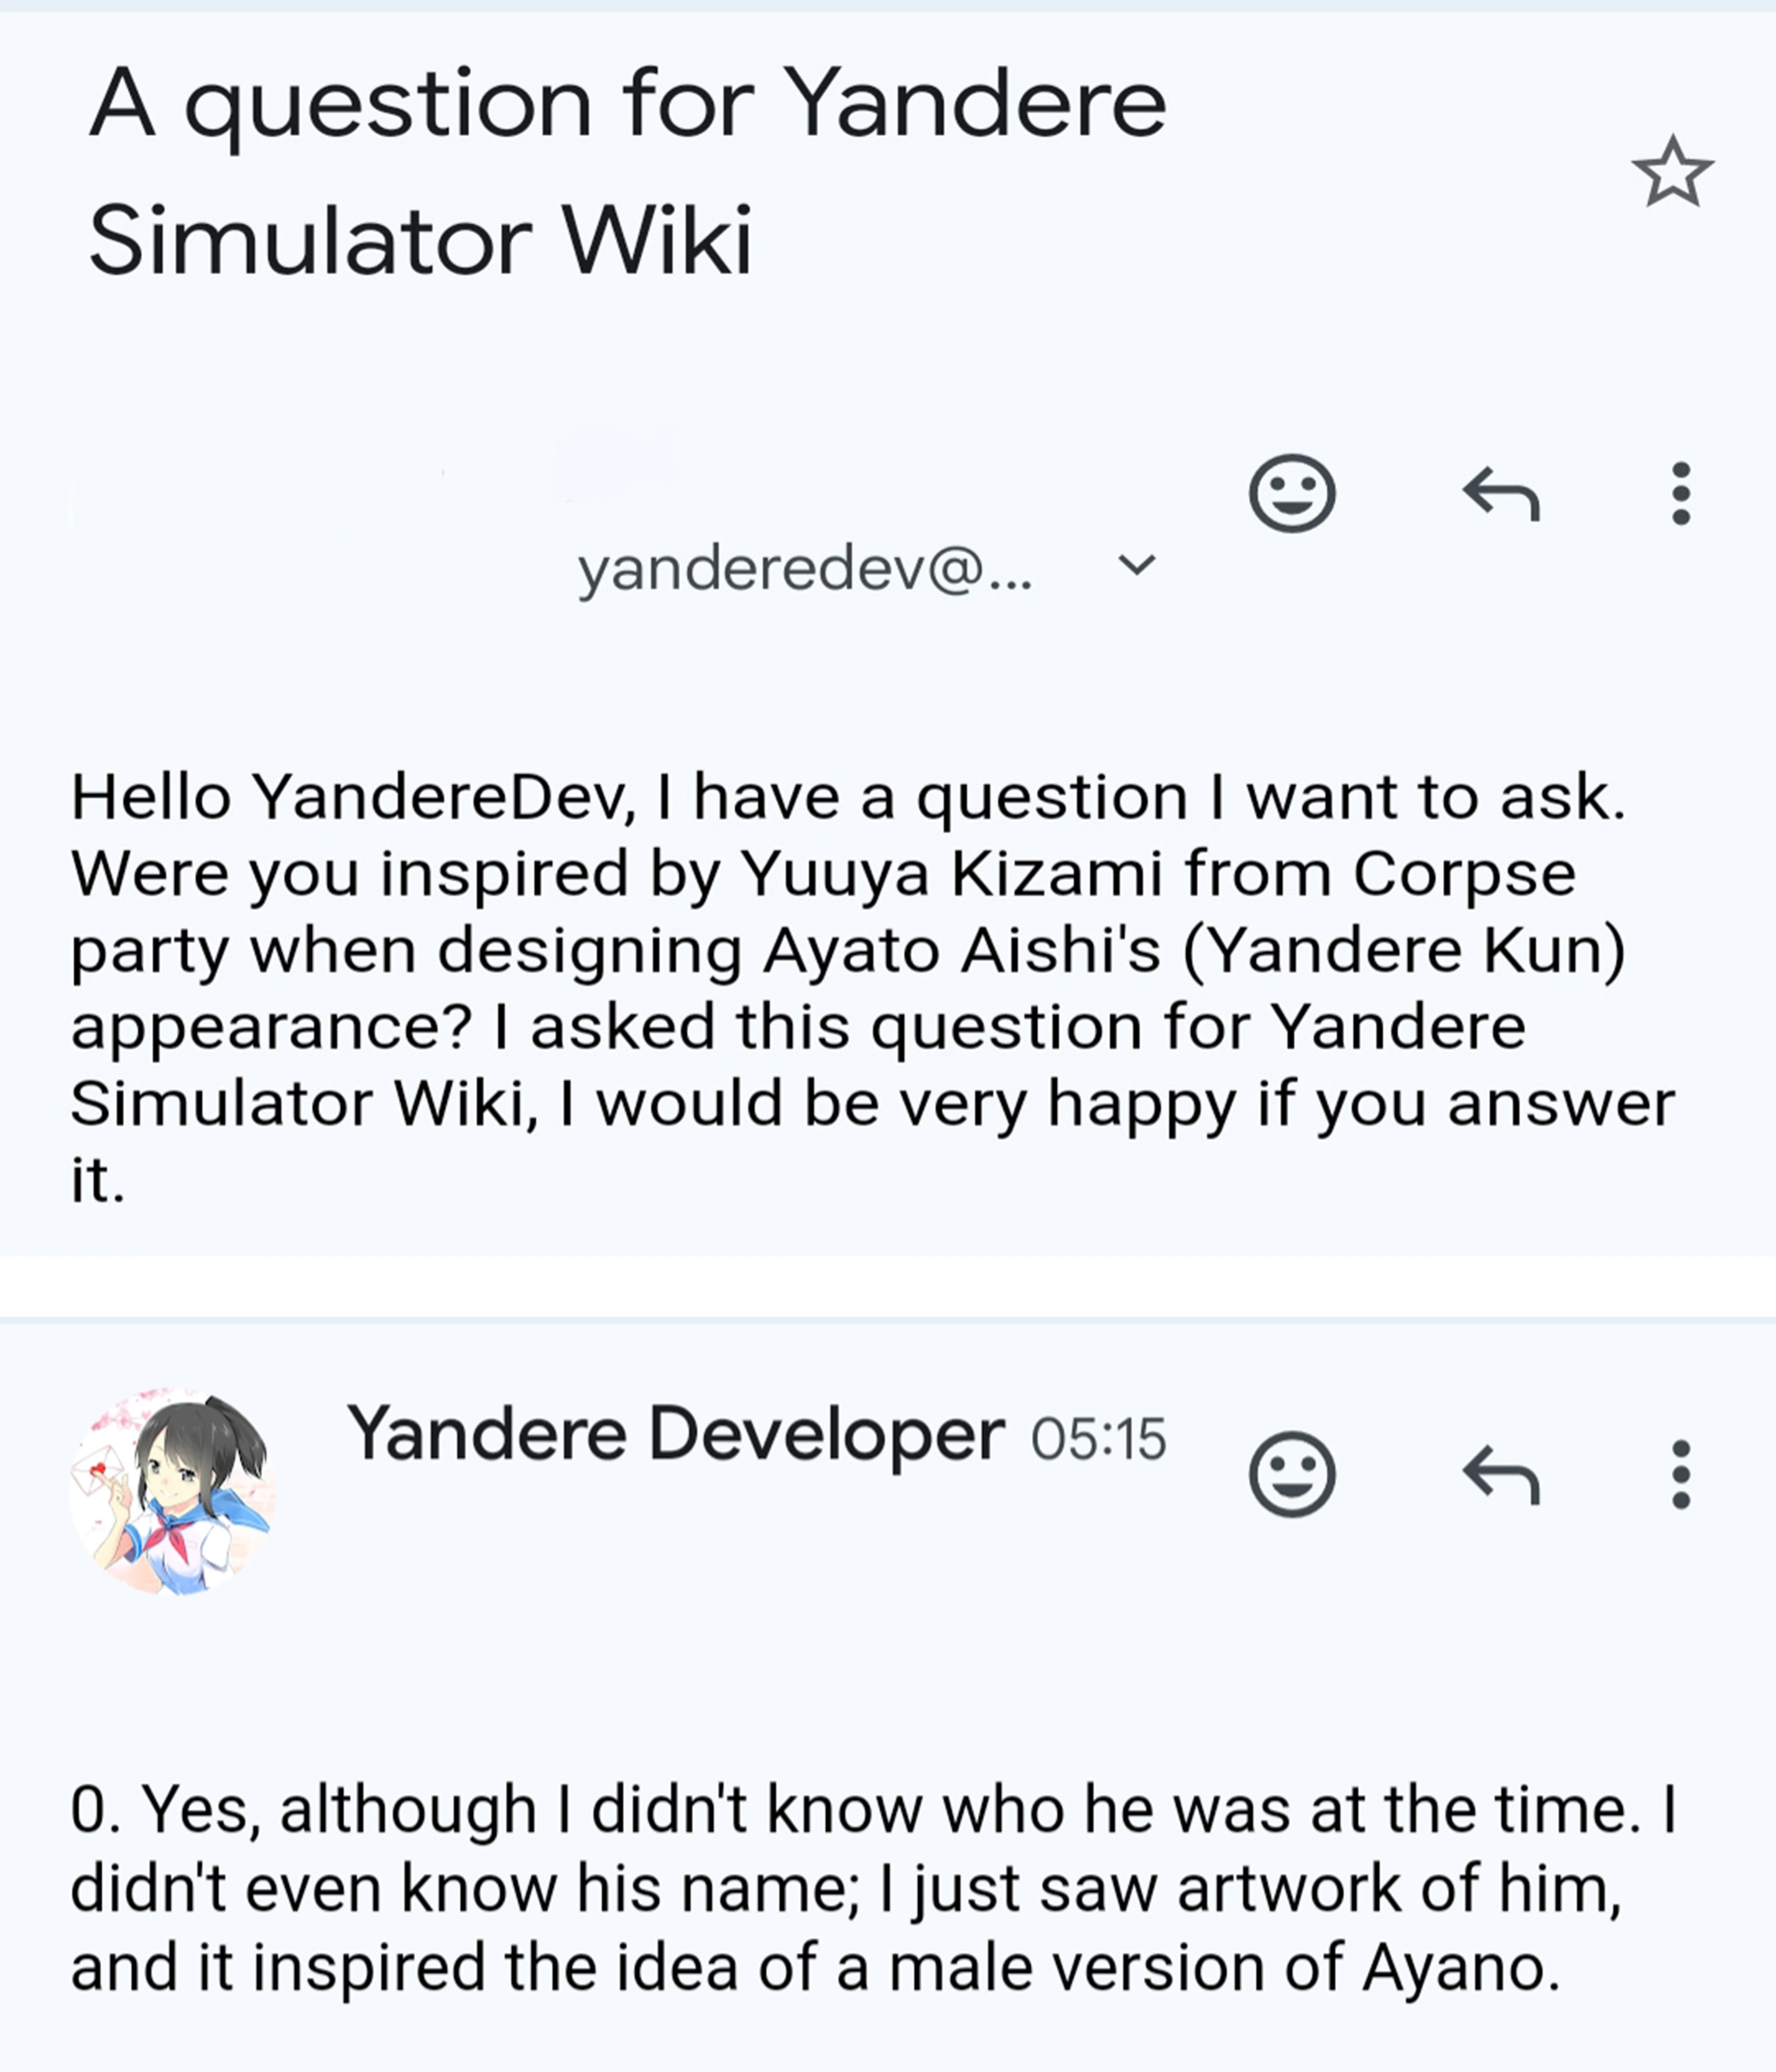Reply to the first question message

1501,493
